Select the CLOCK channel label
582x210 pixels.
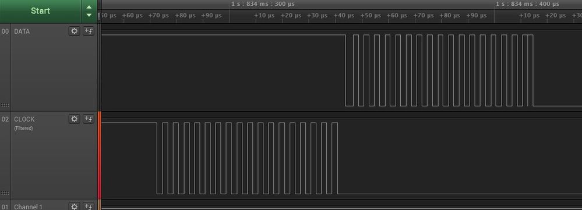pos(24,119)
